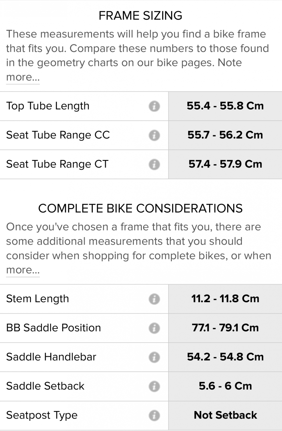Open Saddle Handlebar info icon
Image resolution: width=282 pixels, height=431 pixels.
154,357
